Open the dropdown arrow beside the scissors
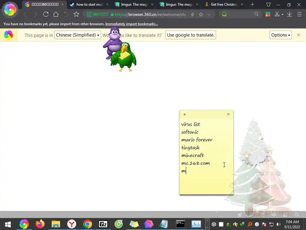Viewport: 306px width, 230px height. 282,14
